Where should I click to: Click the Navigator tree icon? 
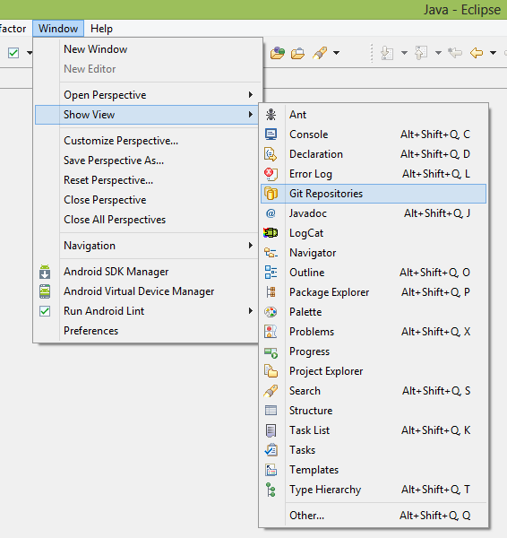pos(271,253)
